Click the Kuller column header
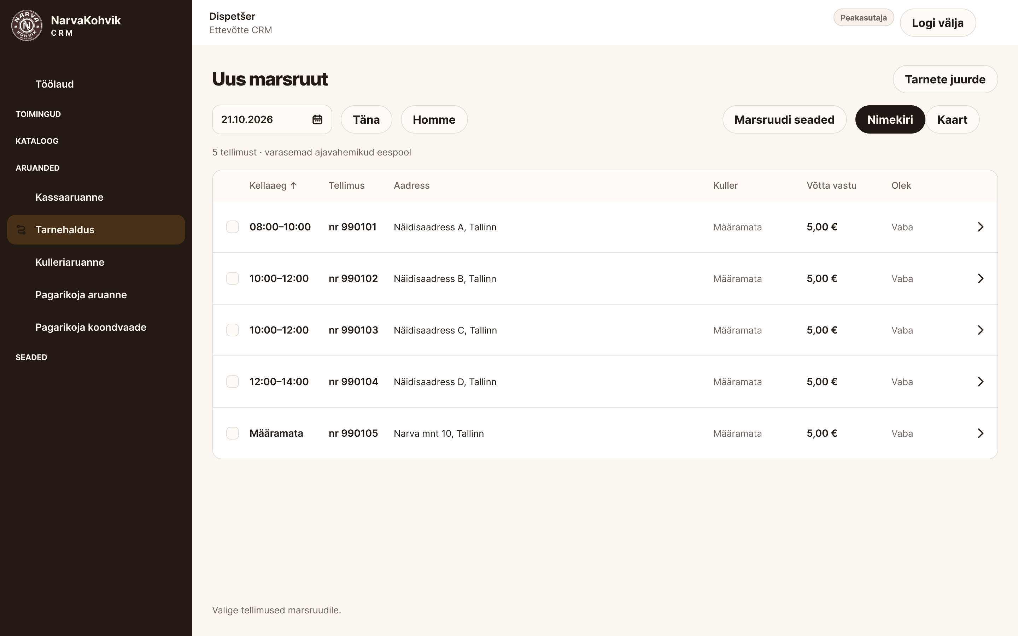The width and height of the screenshot is (1018, 636). point(725,185)
